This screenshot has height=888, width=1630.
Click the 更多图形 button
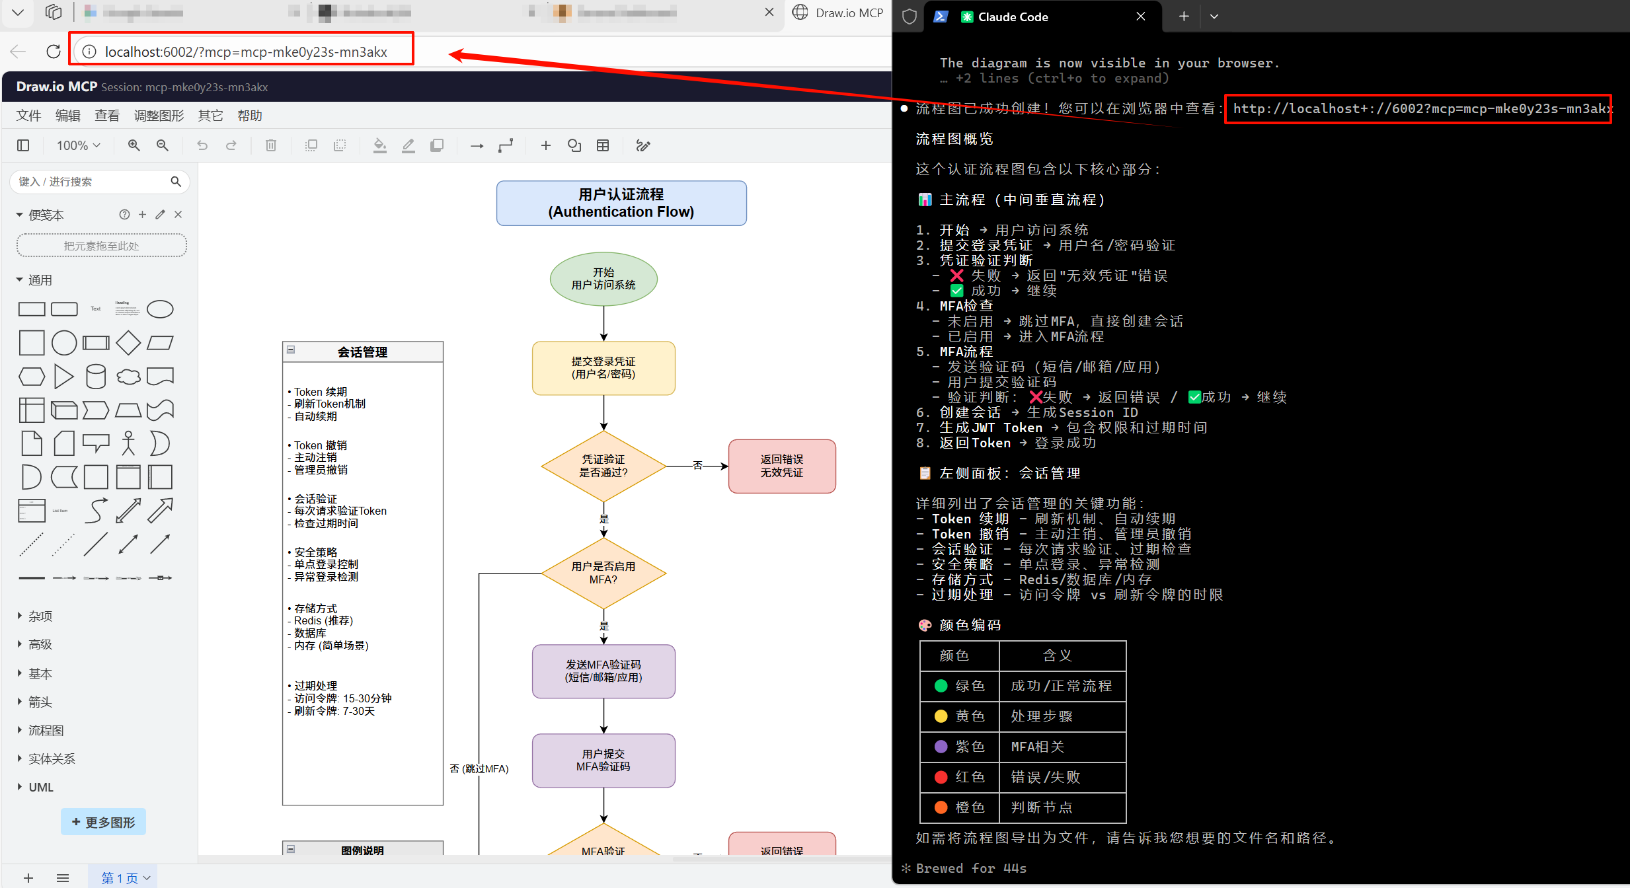[103, 821]
